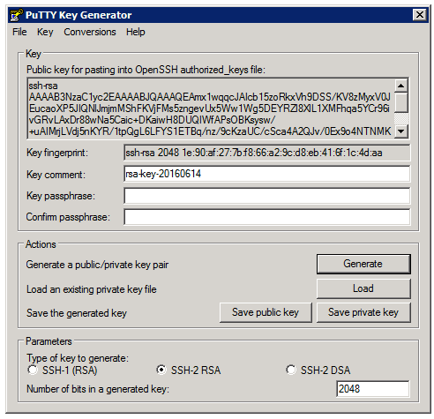Click the Key passphrase field

[267, 196]
